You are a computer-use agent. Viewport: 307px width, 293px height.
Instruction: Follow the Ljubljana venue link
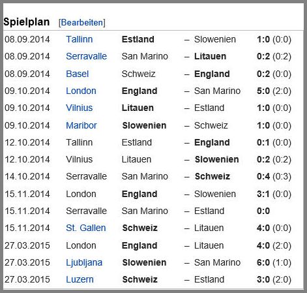84,262
